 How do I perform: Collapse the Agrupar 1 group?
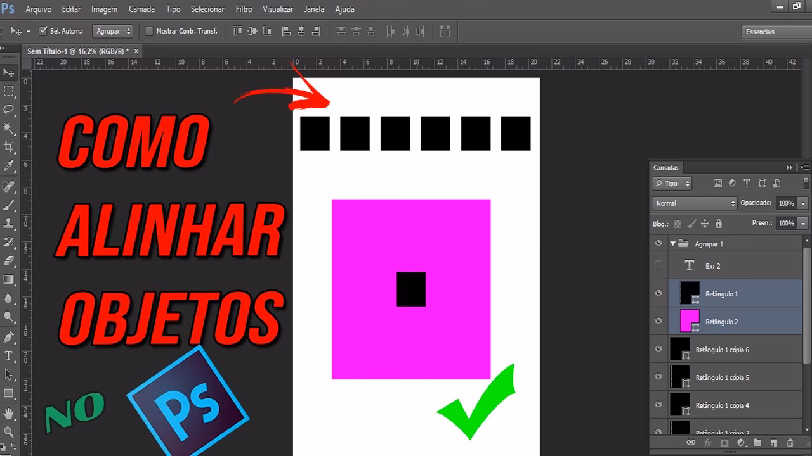click(672, 243)
